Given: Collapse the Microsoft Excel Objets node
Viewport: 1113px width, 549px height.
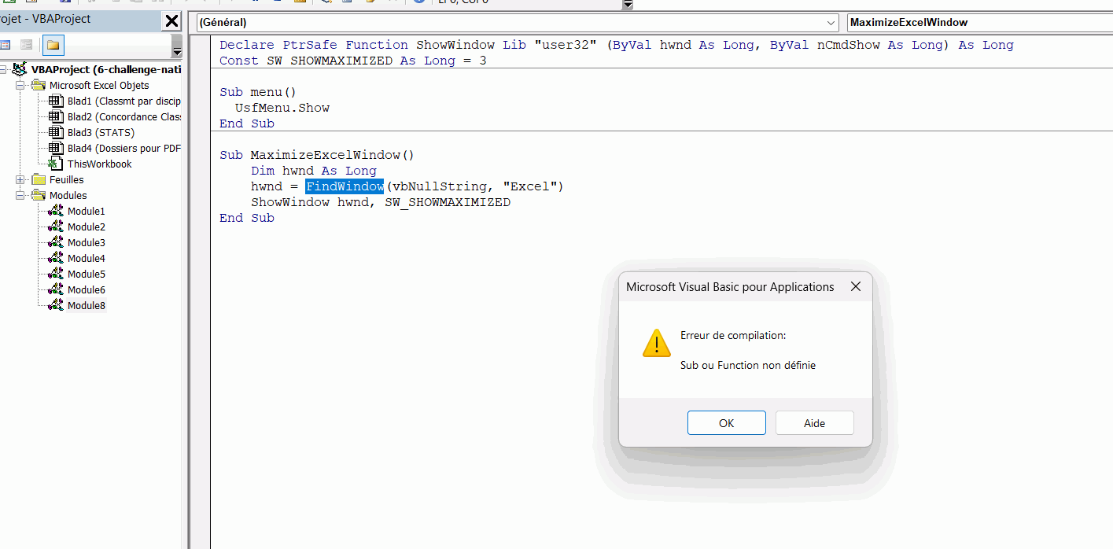Looking at the screenshot, I should tap(20, 86).
